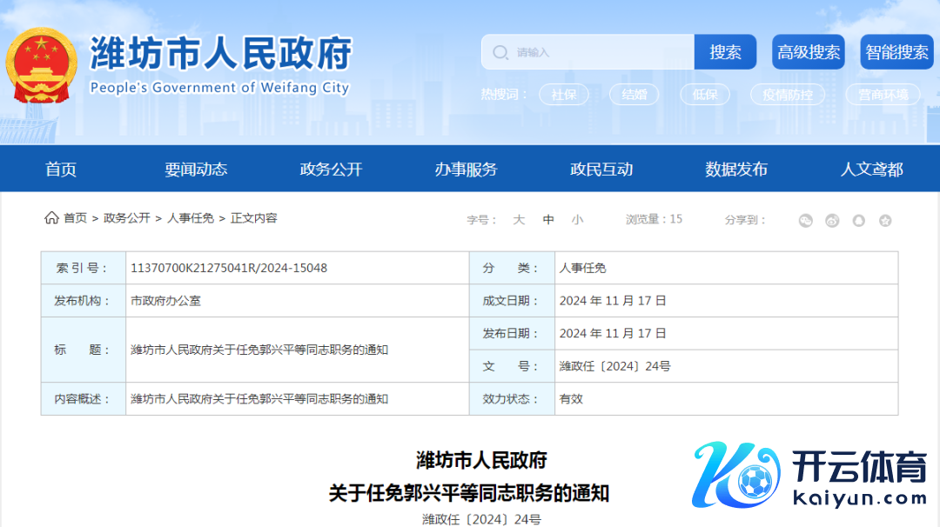Set font size to large (大)
The height and width of the screenshot is (527, 940).
tap(519, 220)
